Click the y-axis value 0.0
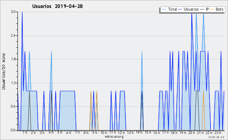The width and height of the screenshot is (228, 140). [13, 130]
